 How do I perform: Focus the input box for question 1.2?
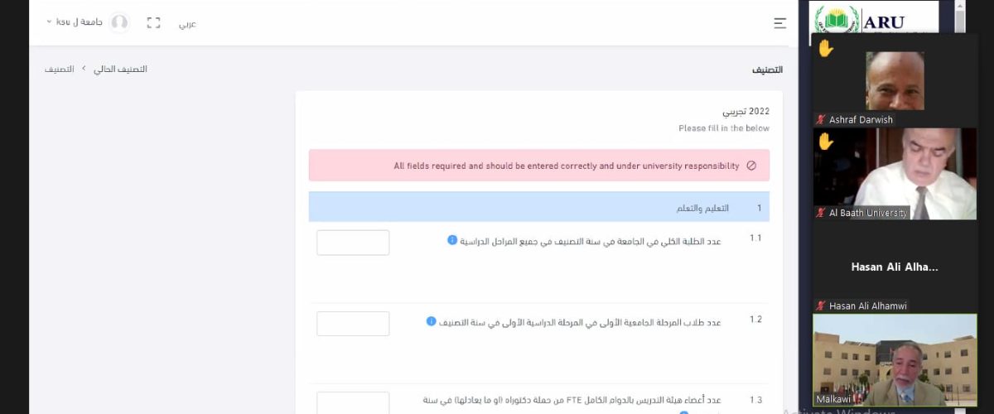pyautogui.click(x=353, y=324)
